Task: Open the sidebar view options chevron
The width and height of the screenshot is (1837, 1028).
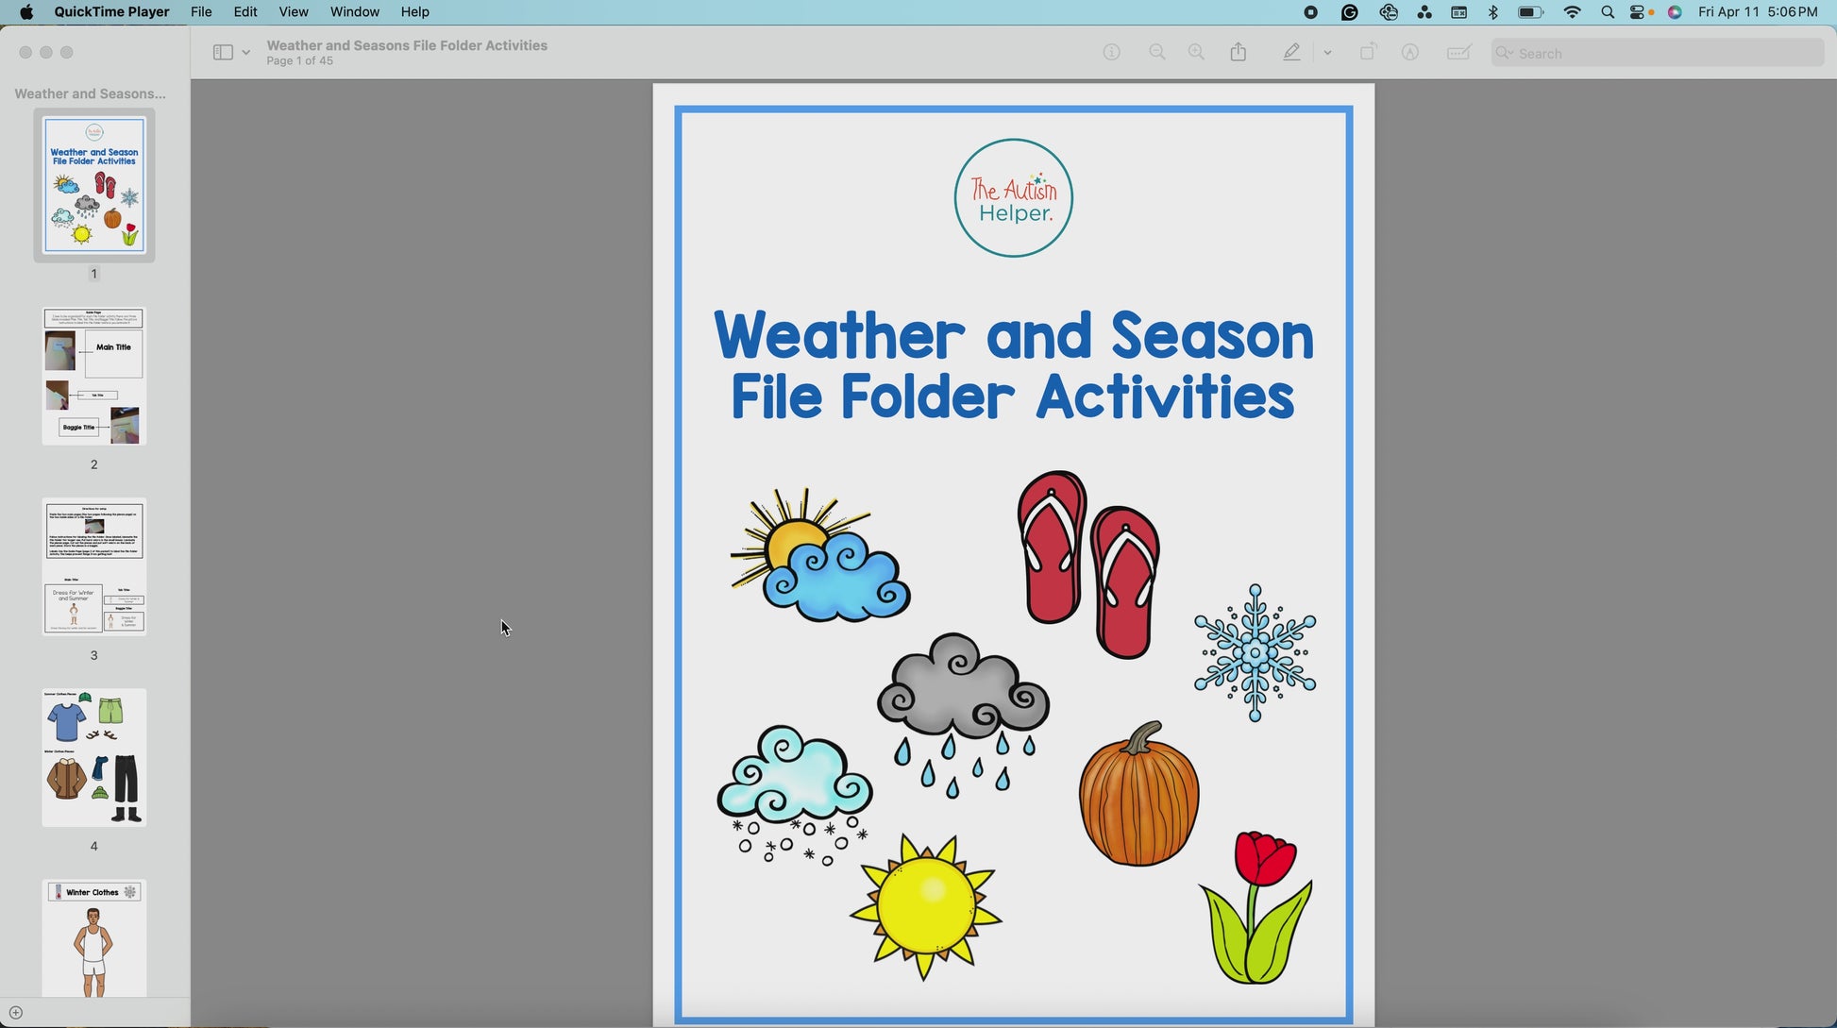Action: [x=246, y=53]
